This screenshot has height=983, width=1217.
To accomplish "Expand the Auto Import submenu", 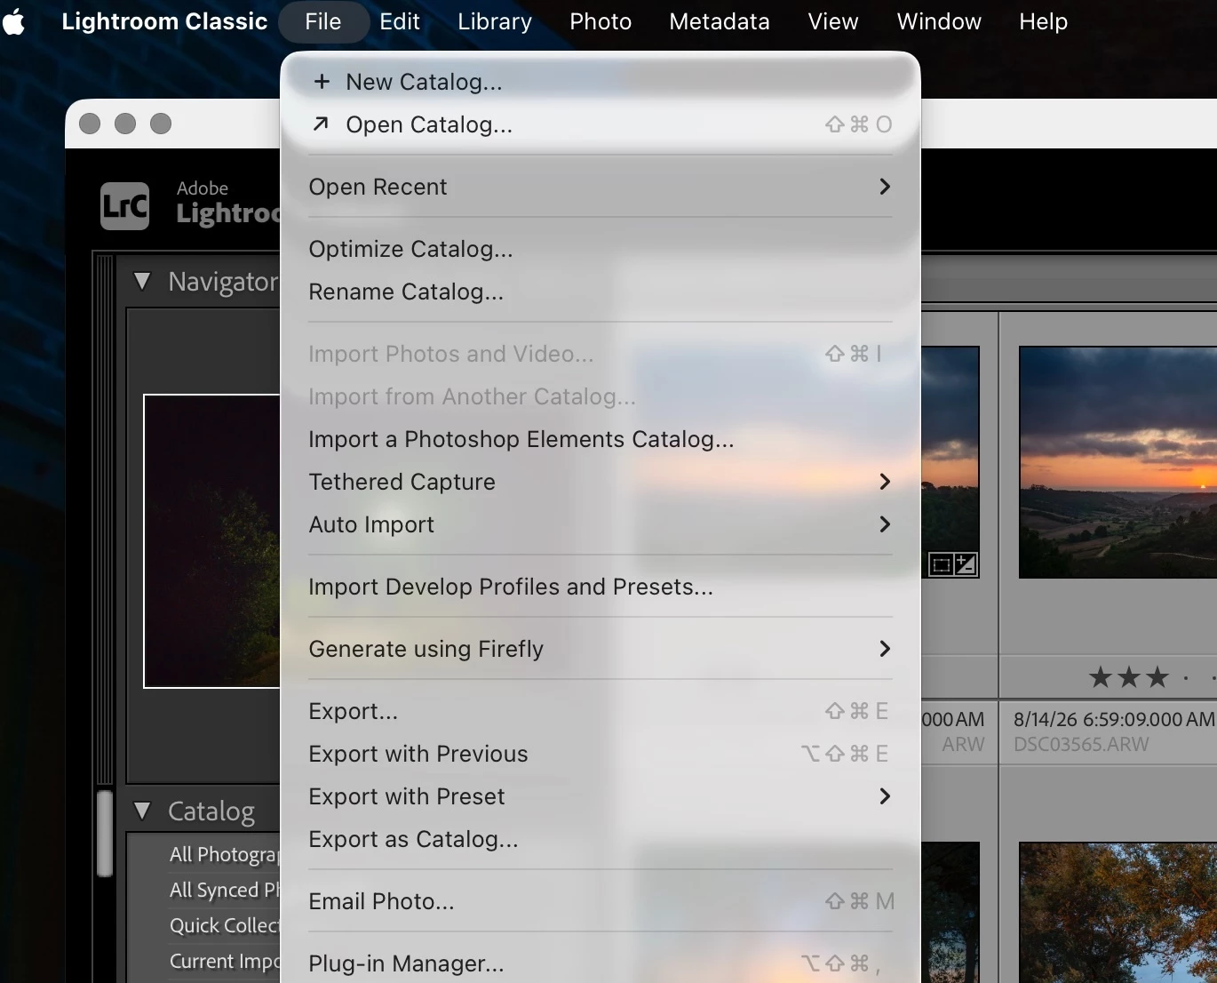I will click(x=601, y=524).
